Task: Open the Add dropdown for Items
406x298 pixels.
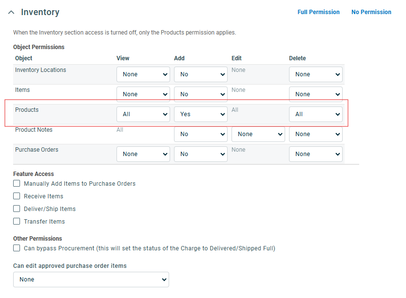Action: click(200, 94)
